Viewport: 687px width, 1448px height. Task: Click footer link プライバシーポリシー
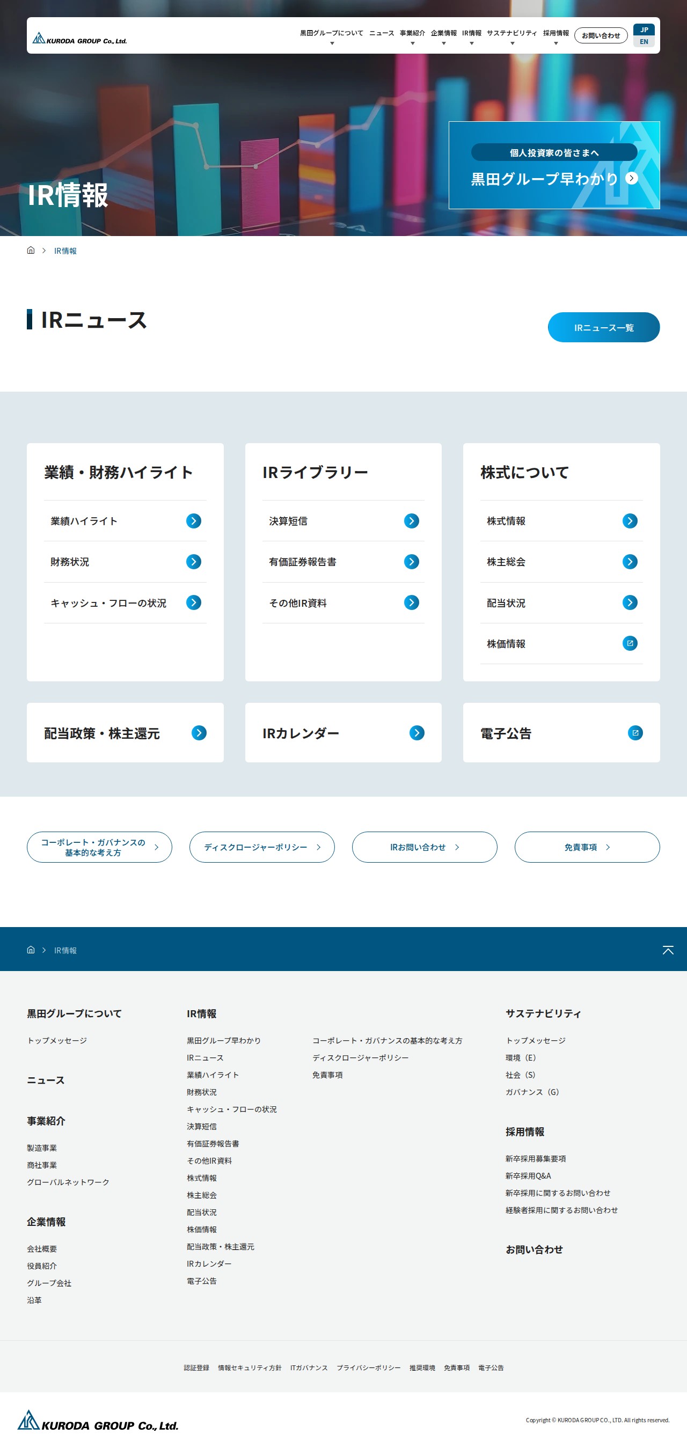[x=369, y=1368]
